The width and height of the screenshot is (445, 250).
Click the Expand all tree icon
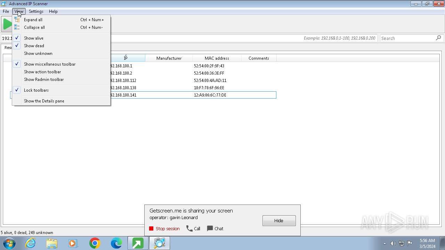click(x=17, y=20)
